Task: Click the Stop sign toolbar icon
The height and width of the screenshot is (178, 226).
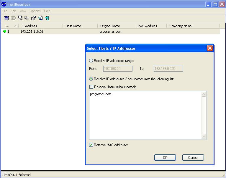Action: [13, 18]
